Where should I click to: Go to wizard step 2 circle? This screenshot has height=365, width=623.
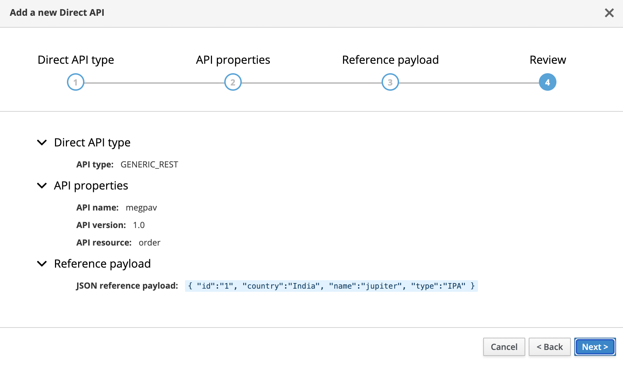pos(233,82)
